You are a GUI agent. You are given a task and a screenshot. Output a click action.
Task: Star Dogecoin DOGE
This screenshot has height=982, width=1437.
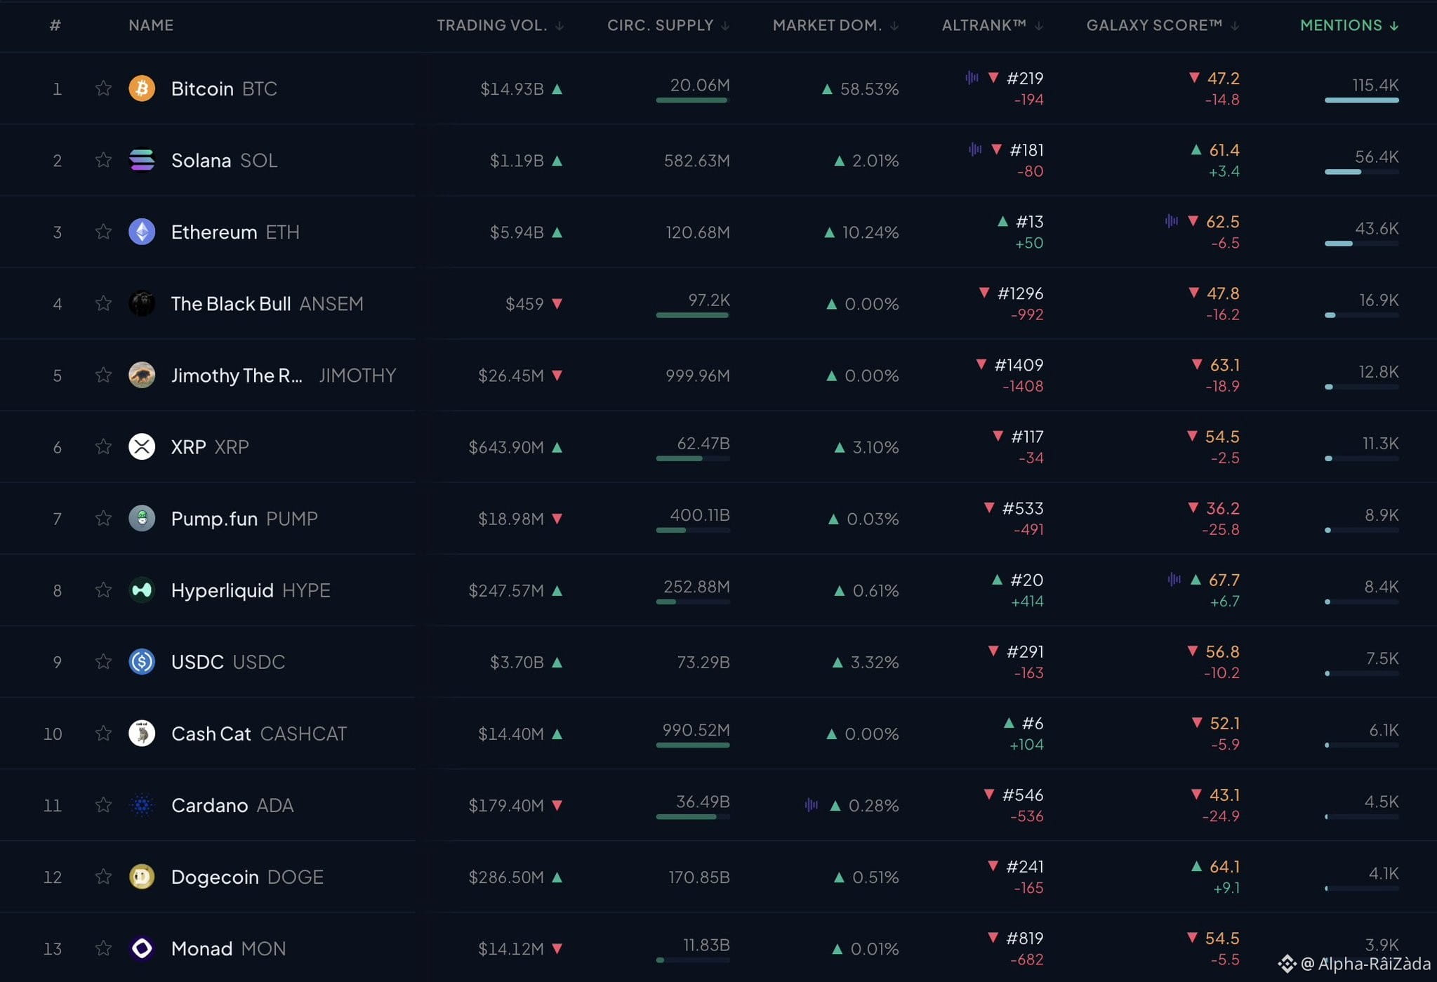(x=103, y=875)
